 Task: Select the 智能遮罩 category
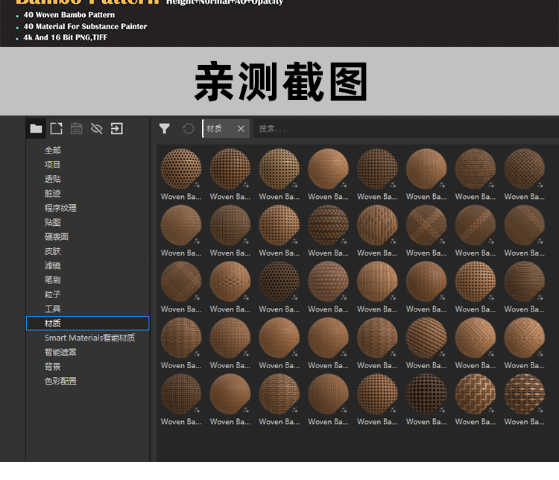coord(60,352)
